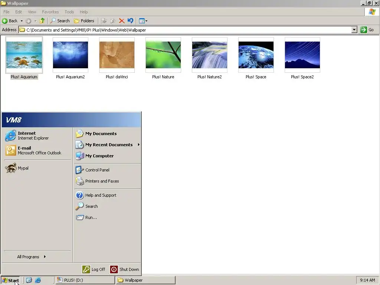Screen dimensions: 380x285
Task: Click the Windows flag logo in toolbar
Action: click(x=372, y=12)
